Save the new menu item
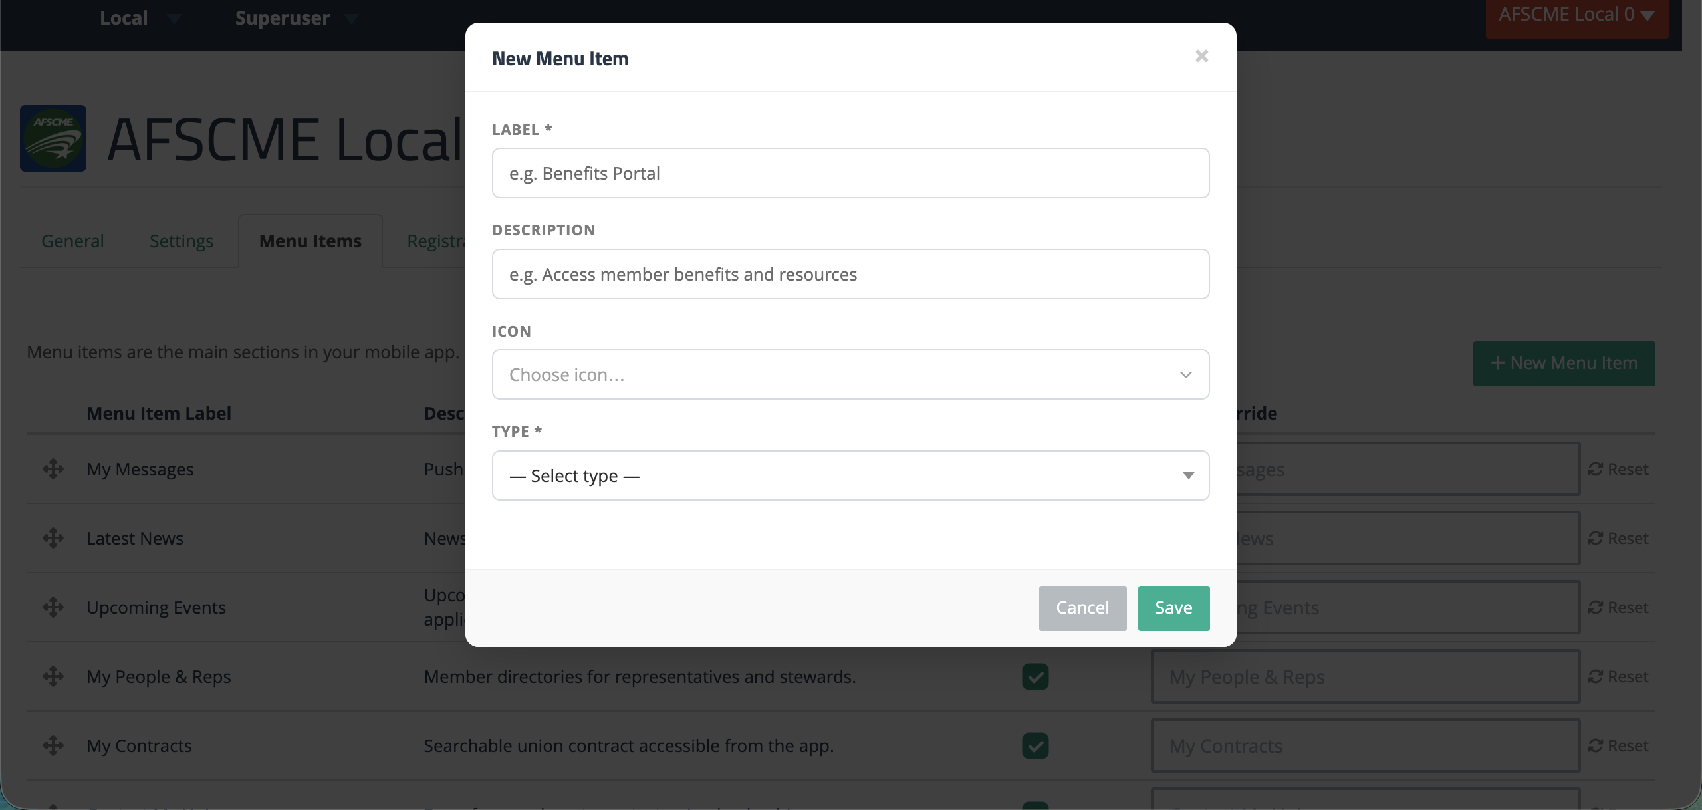Image resolution: width=1702 pixels, height=810 pixels. (x=1173, y=608)
